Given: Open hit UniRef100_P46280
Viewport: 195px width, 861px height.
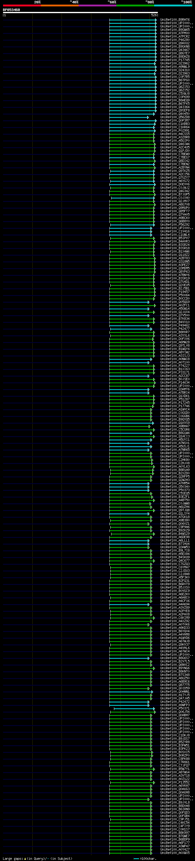Looking at the screenshot, I should pos(175,40).
